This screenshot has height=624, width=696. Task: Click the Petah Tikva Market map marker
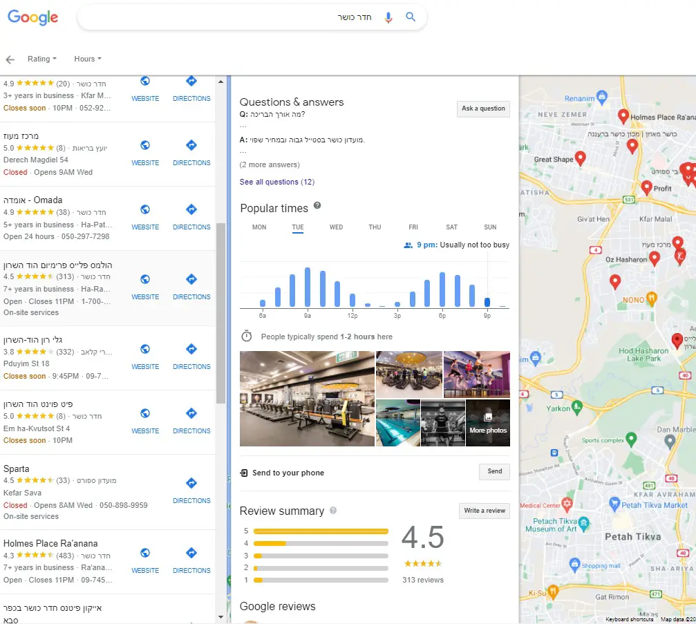(614, 503)
